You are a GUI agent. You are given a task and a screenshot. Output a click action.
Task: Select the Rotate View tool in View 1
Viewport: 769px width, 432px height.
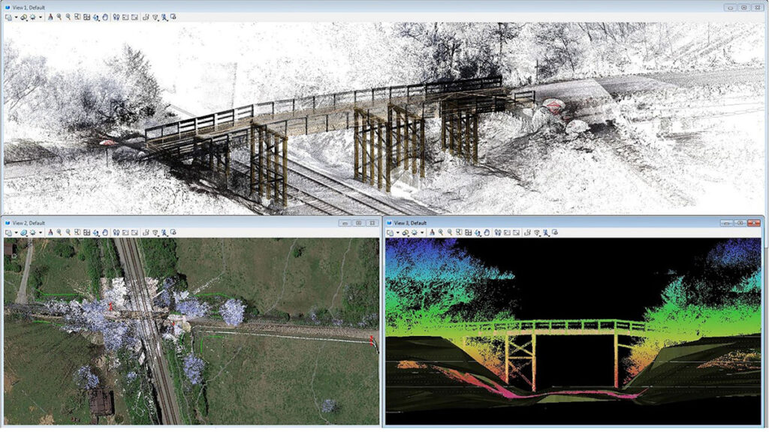95,16
